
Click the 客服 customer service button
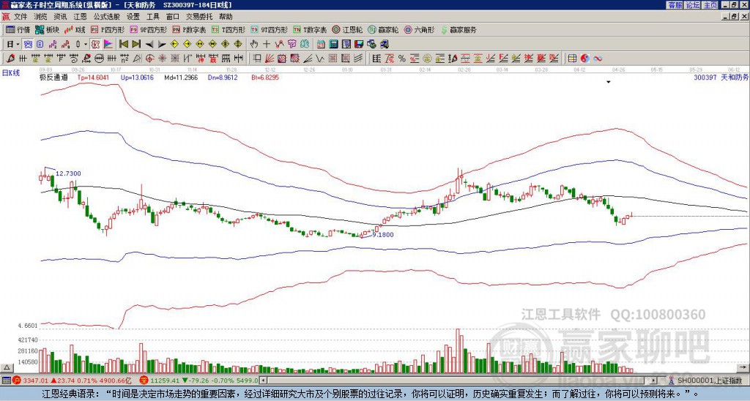[x=675, y=5]
